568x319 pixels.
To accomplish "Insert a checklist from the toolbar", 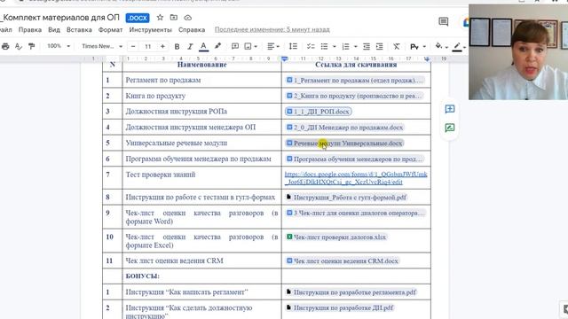I will [x=311, y=46].
